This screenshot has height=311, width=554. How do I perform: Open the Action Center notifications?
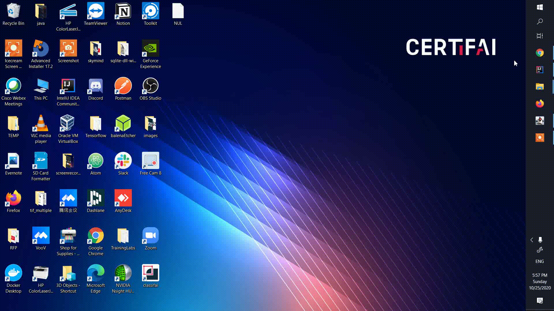pos(540,301)
